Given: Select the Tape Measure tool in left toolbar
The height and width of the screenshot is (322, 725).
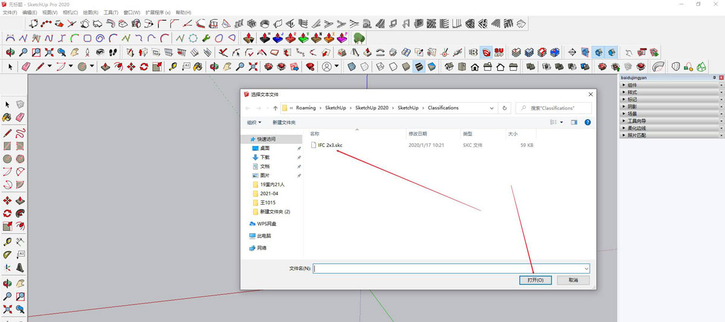Looking at the screenshot, I should (7, 242).
